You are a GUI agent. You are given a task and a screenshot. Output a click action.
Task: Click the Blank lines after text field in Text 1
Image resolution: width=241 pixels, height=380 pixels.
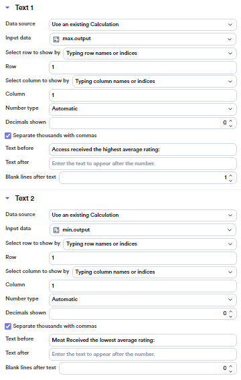click(148, 178)
